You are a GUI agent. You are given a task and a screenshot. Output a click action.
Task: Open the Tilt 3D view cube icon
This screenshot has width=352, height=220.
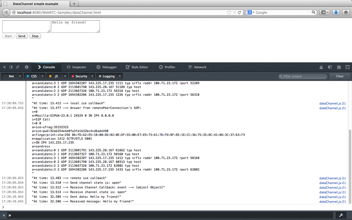(x=330, y=67)
